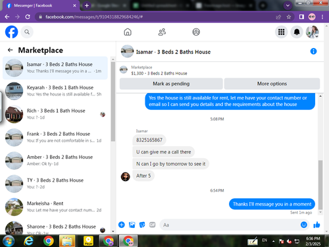Open conversation information icon
This screenshot has width=329, height=247.
[x=313, y=51]
